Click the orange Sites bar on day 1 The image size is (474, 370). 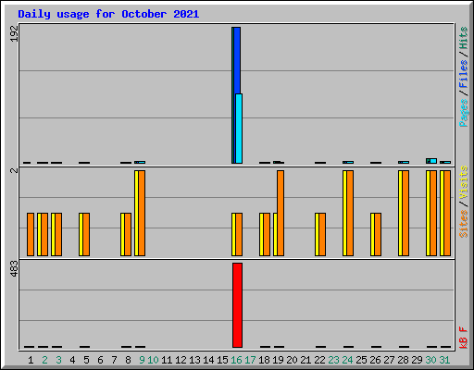coord(31,234)
